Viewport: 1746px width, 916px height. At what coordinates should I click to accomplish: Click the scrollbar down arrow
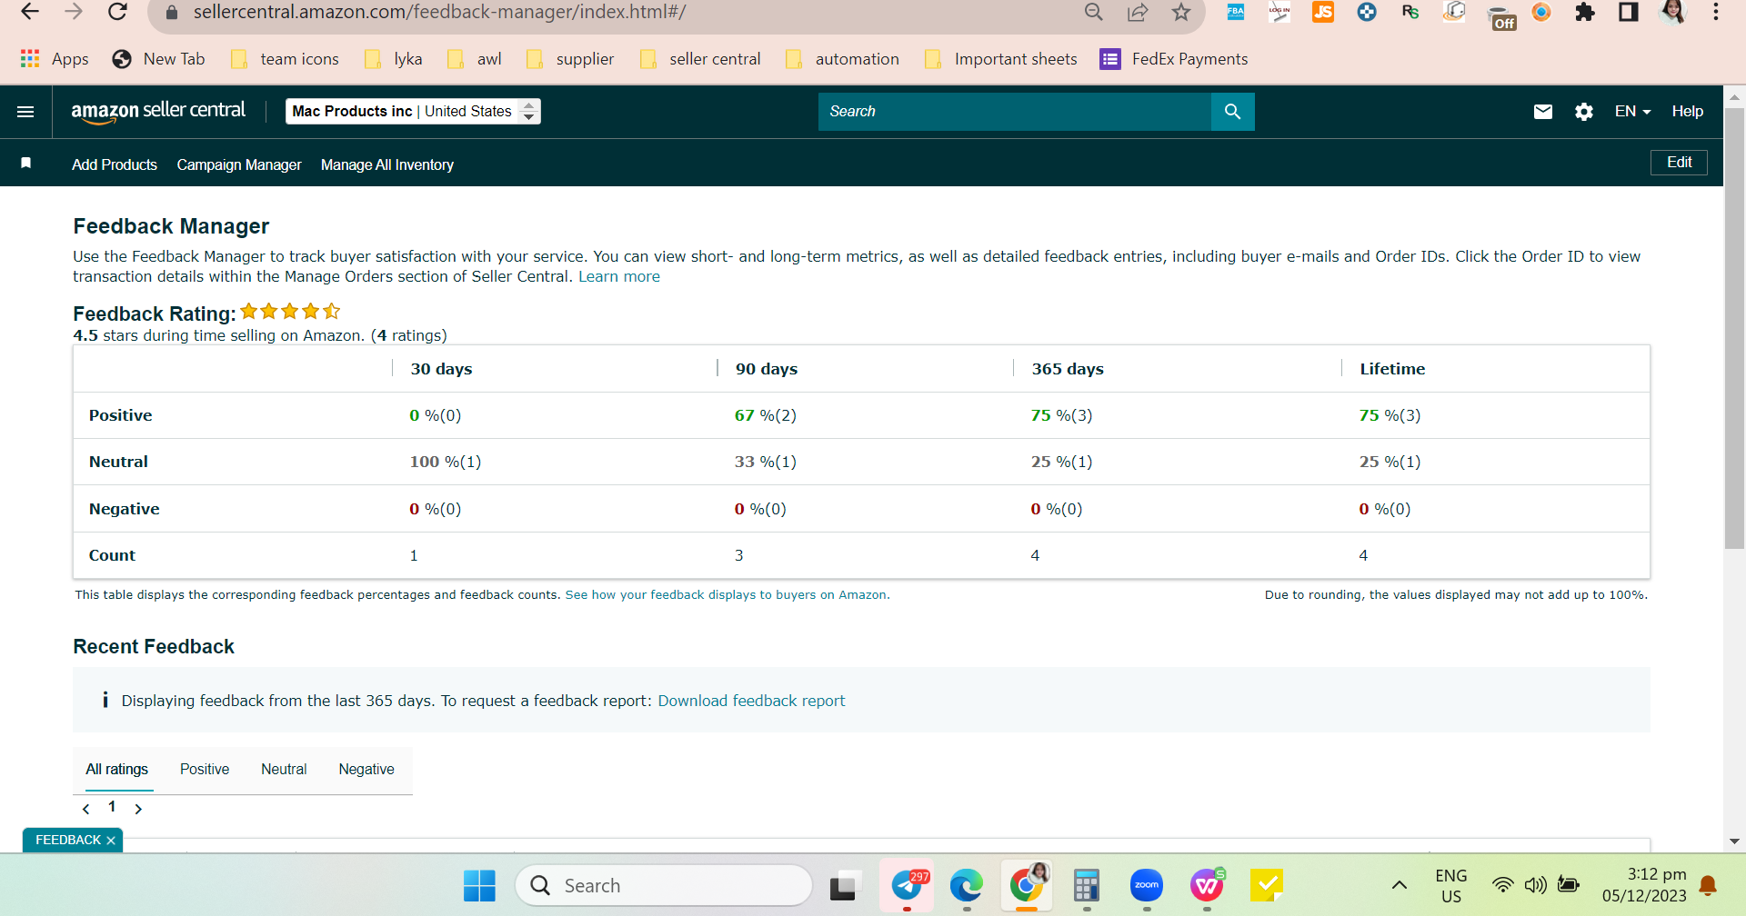pos(1734,842)
